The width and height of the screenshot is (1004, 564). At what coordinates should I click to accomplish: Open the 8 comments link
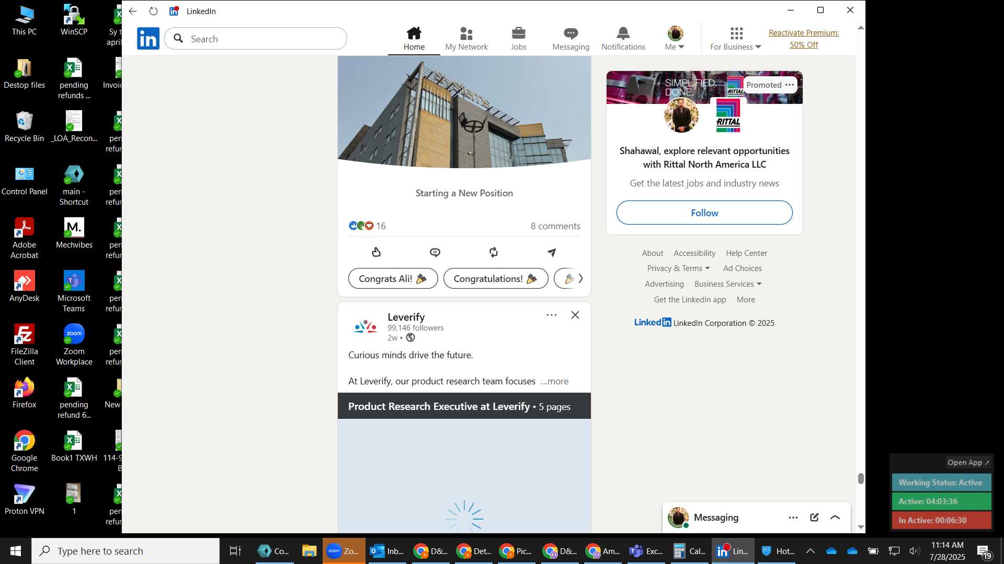coord(555,226)
